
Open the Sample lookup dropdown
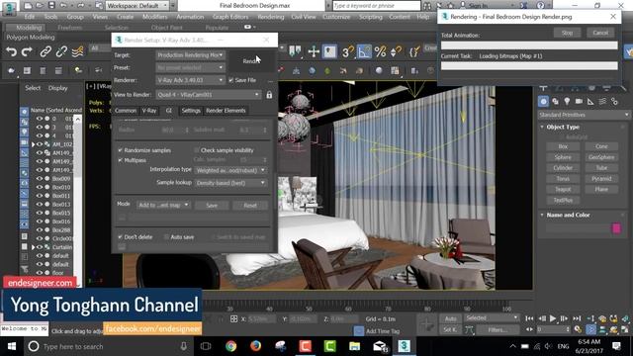(230, 183)
